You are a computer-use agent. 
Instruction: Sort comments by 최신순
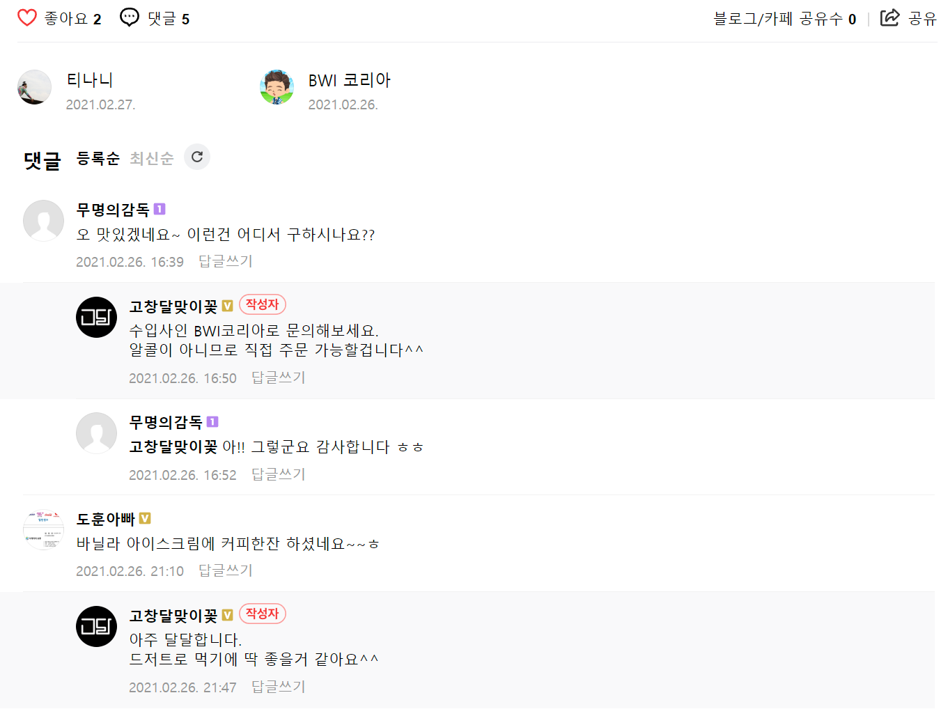(x=151, y=159)
